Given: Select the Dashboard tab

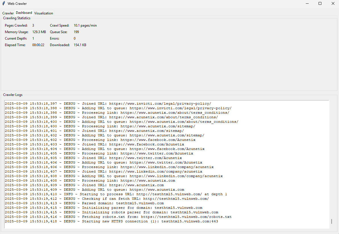Looking at the screenshot, I should [24, 13].
